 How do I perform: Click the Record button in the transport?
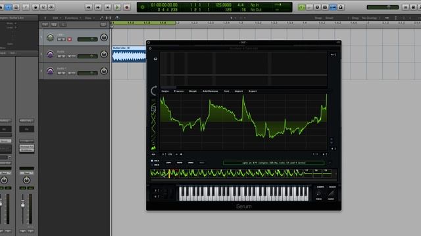127,7
